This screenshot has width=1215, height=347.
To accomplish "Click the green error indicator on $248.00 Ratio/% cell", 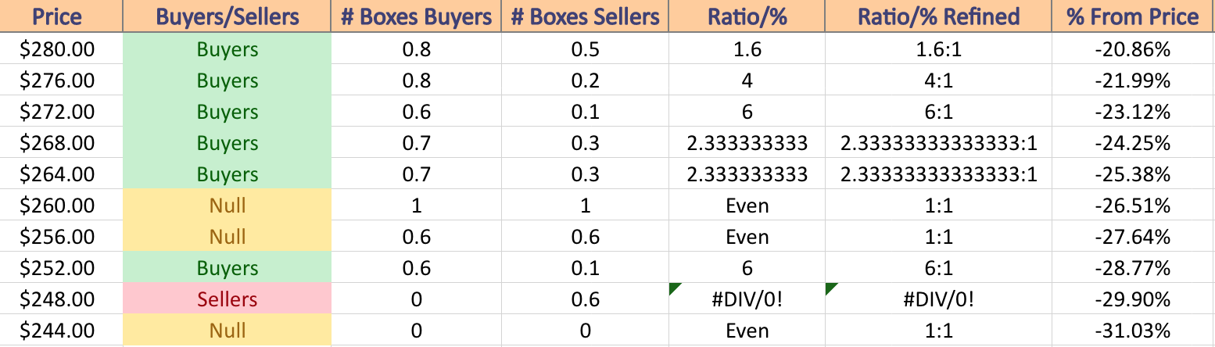I will pos(674,288).
